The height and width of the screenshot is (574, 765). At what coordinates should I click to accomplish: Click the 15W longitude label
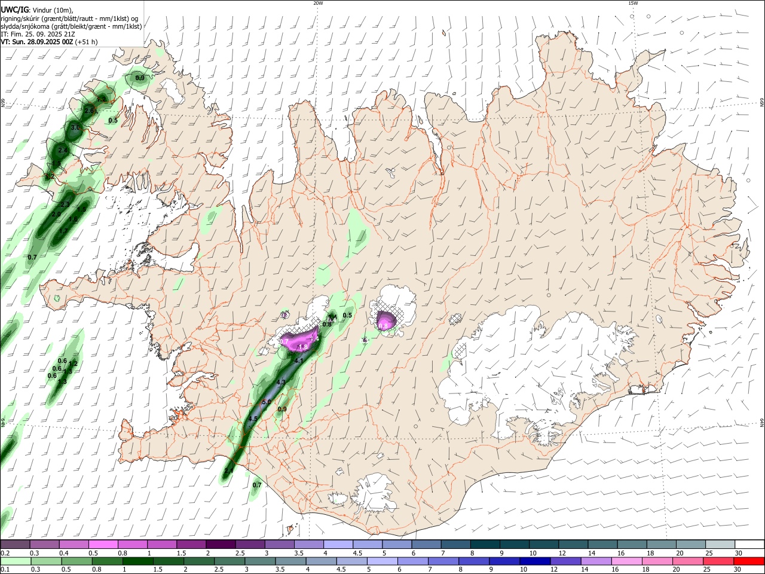coord(633,3)
